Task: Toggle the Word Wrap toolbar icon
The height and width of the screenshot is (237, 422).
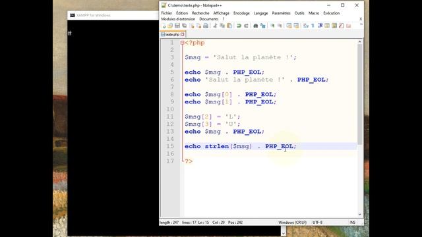Action: pyautogui.click(x=306, y=26)
